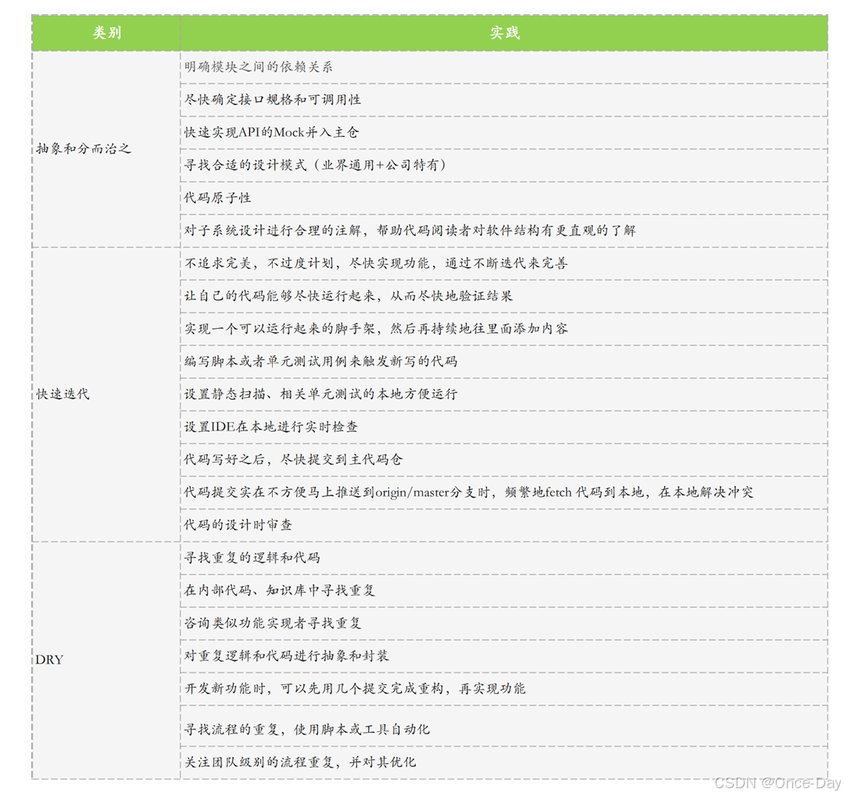Select row 代码写好之后，尽快提交到主代码仓
844x796 pixels.
click(504, 459)
